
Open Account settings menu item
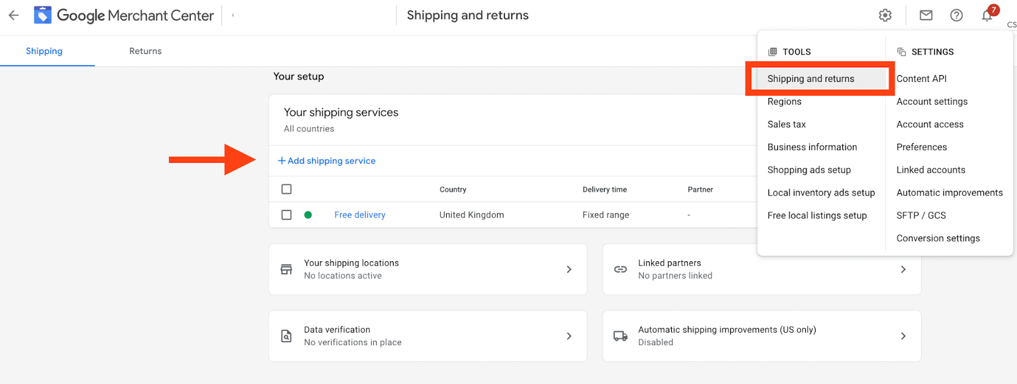coord(932,102)
